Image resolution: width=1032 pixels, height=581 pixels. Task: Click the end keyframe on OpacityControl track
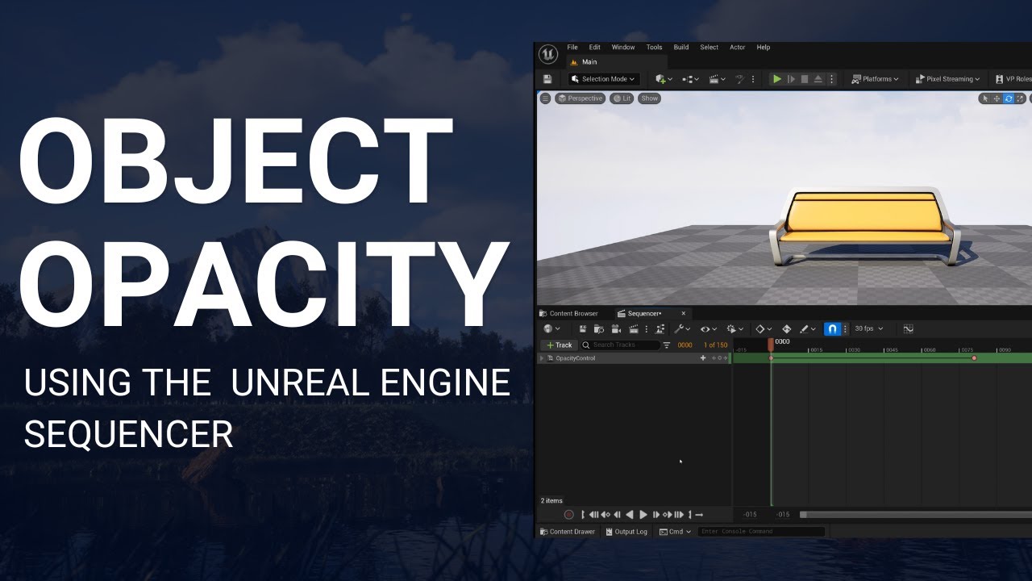[x=974, y=358]
